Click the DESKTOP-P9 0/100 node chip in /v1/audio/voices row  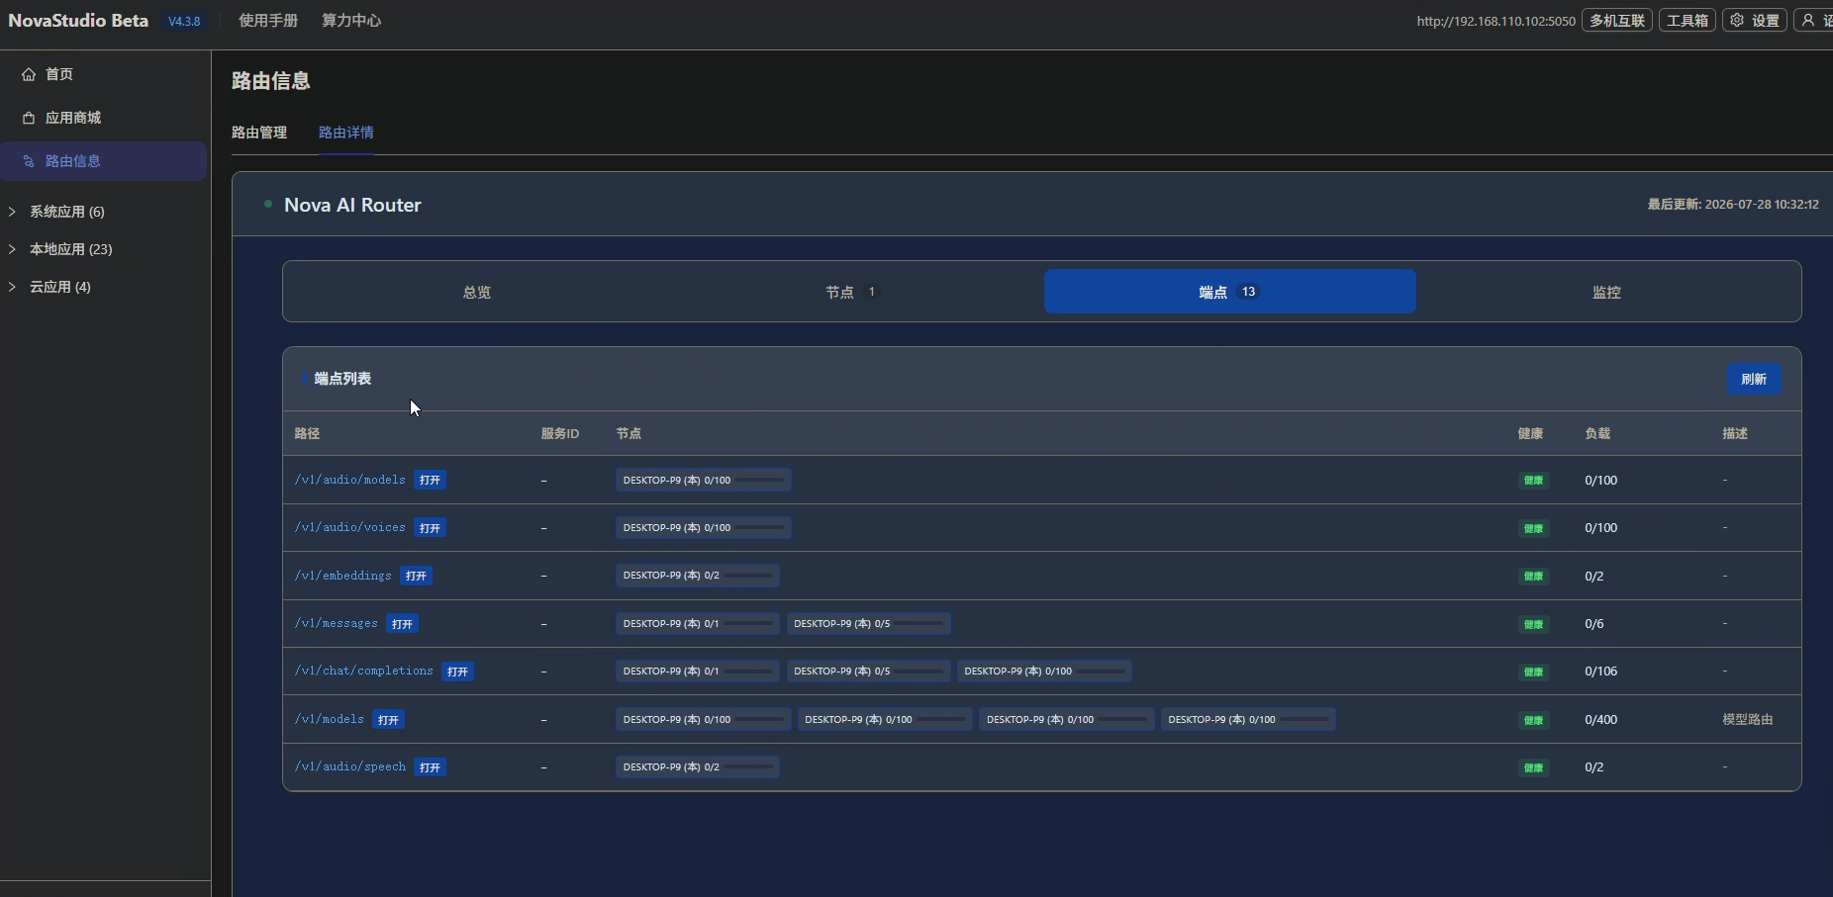pyautogui.click(x=703, y=528)
